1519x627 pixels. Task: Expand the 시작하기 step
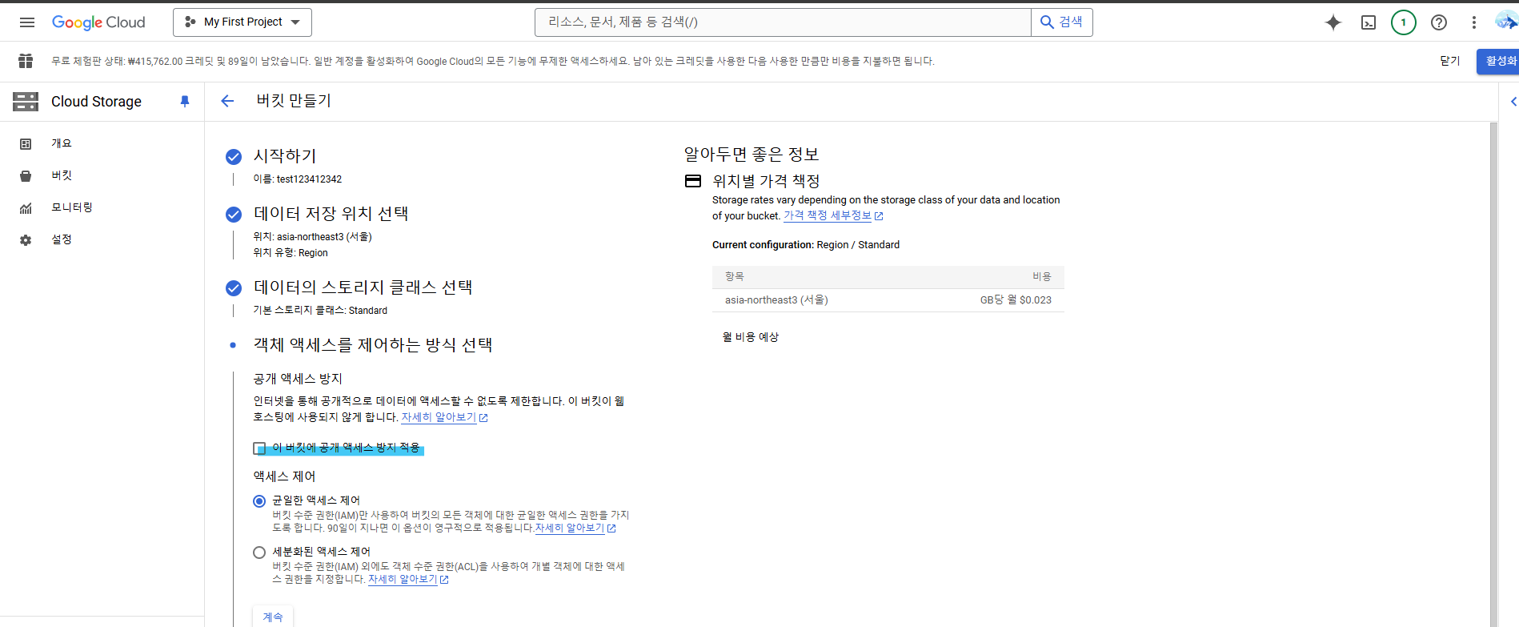coord(285,156)
